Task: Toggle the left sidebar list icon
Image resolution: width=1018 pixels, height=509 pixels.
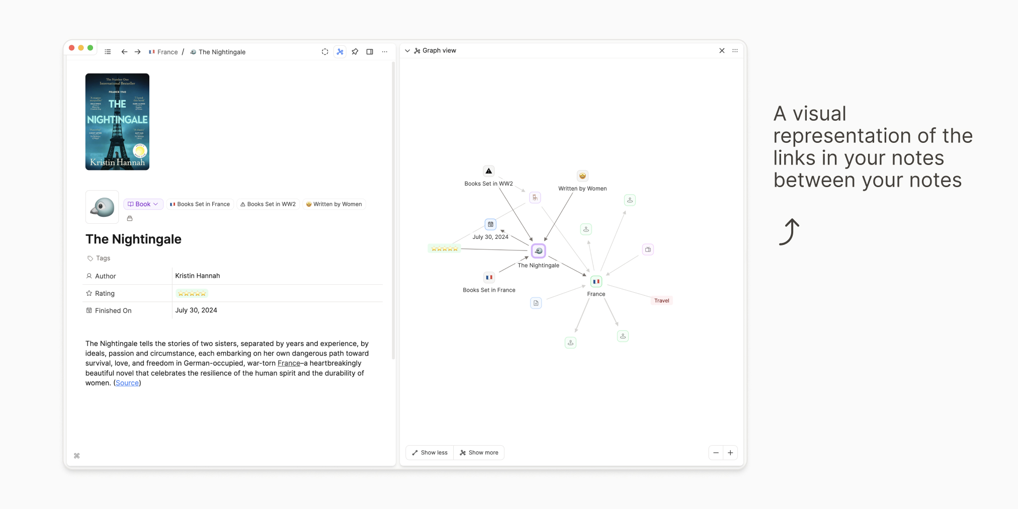Action: tap(108, 52)
